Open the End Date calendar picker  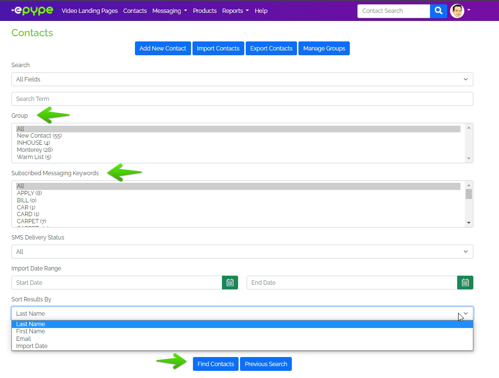465,283
